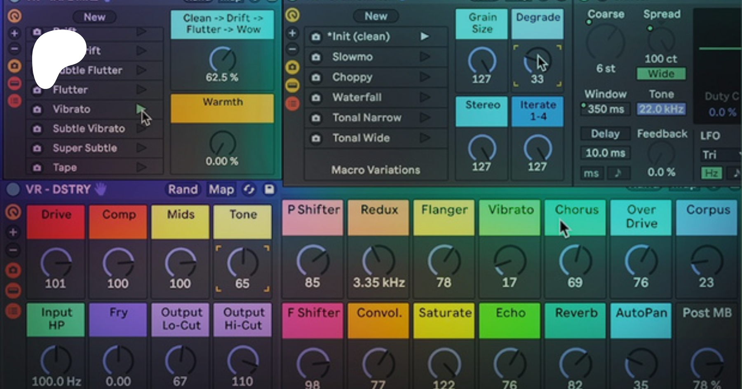Click the plus icon left of Drive macro
742x389 pixels.
point(13,233)
